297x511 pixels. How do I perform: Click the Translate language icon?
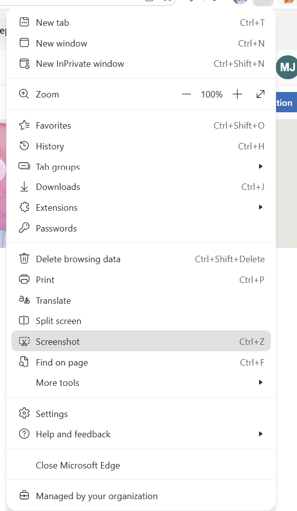pos(24,300)
